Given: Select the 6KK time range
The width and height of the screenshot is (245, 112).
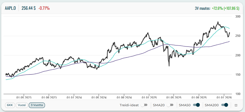Looking at the screenshot, I should [x=10, y=105].
